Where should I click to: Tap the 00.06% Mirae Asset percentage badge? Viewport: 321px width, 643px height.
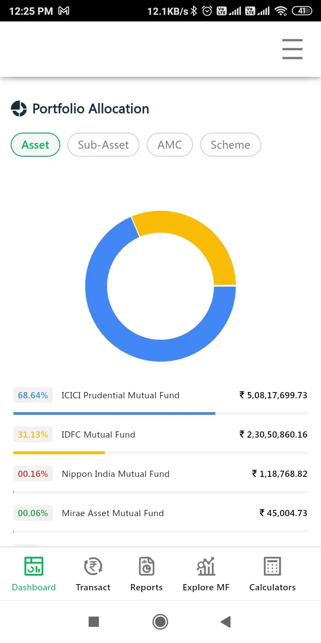click(33, 513)
